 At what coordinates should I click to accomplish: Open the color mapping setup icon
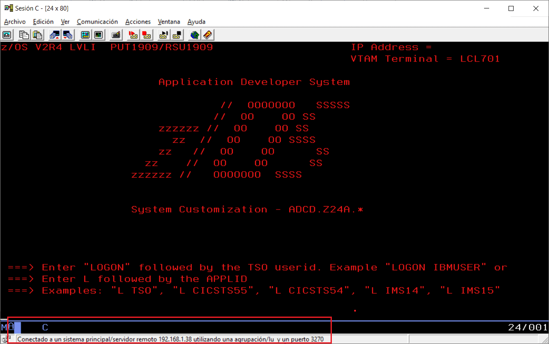(85, 35)
